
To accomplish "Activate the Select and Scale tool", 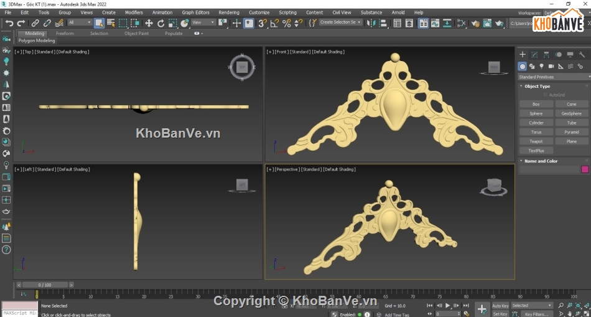I will (172, 23).
